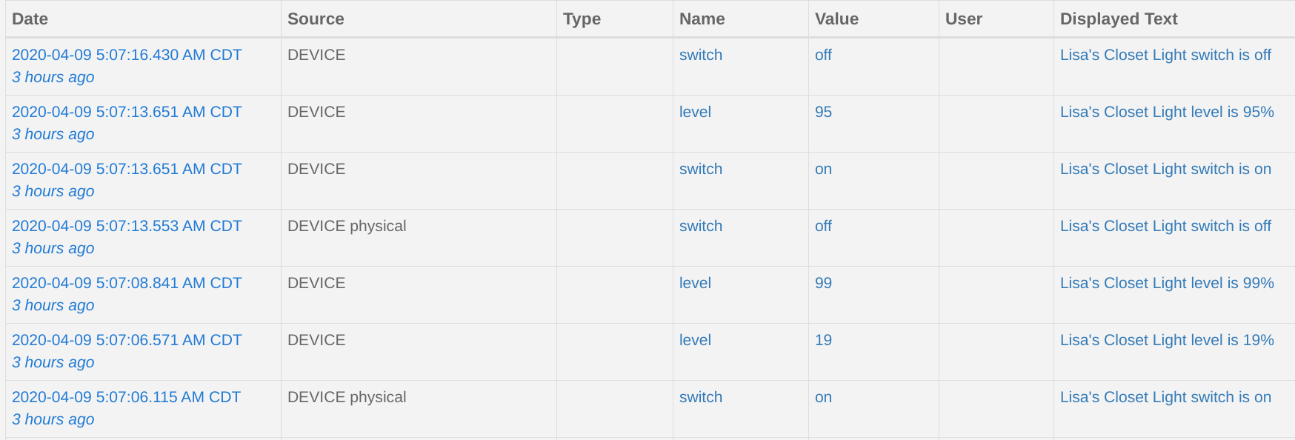Click the value link 99
Screen dimensions: 1295x440
click(823, 283)
